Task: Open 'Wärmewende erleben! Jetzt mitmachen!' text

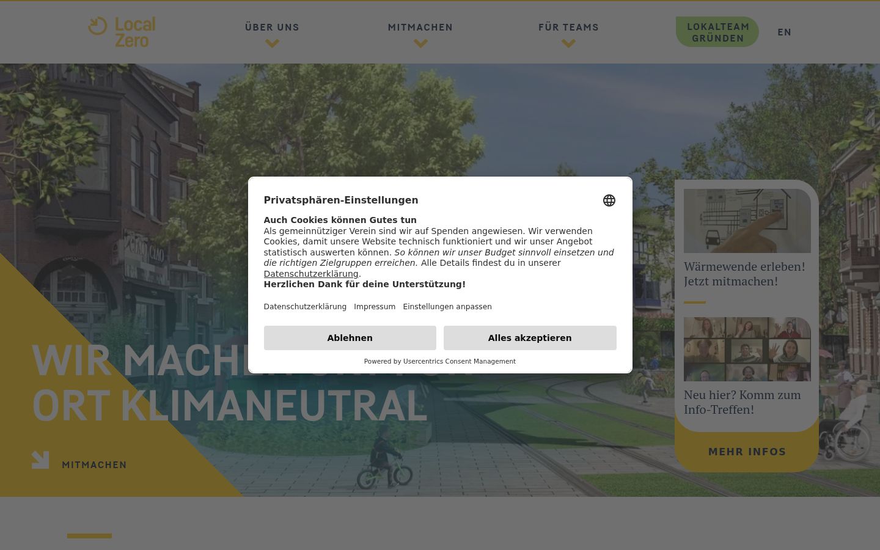Action: 744,274
